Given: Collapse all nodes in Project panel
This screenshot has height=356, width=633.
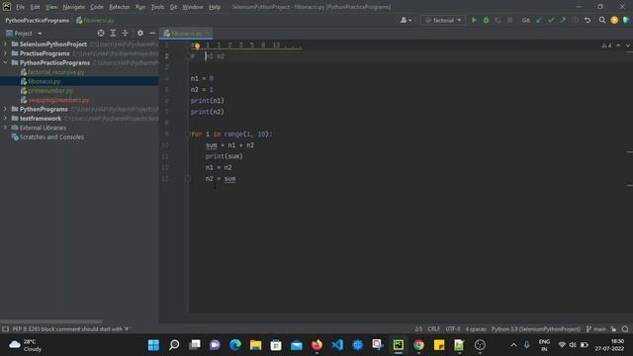Looking at the screenshot, I should pos(126,33).
